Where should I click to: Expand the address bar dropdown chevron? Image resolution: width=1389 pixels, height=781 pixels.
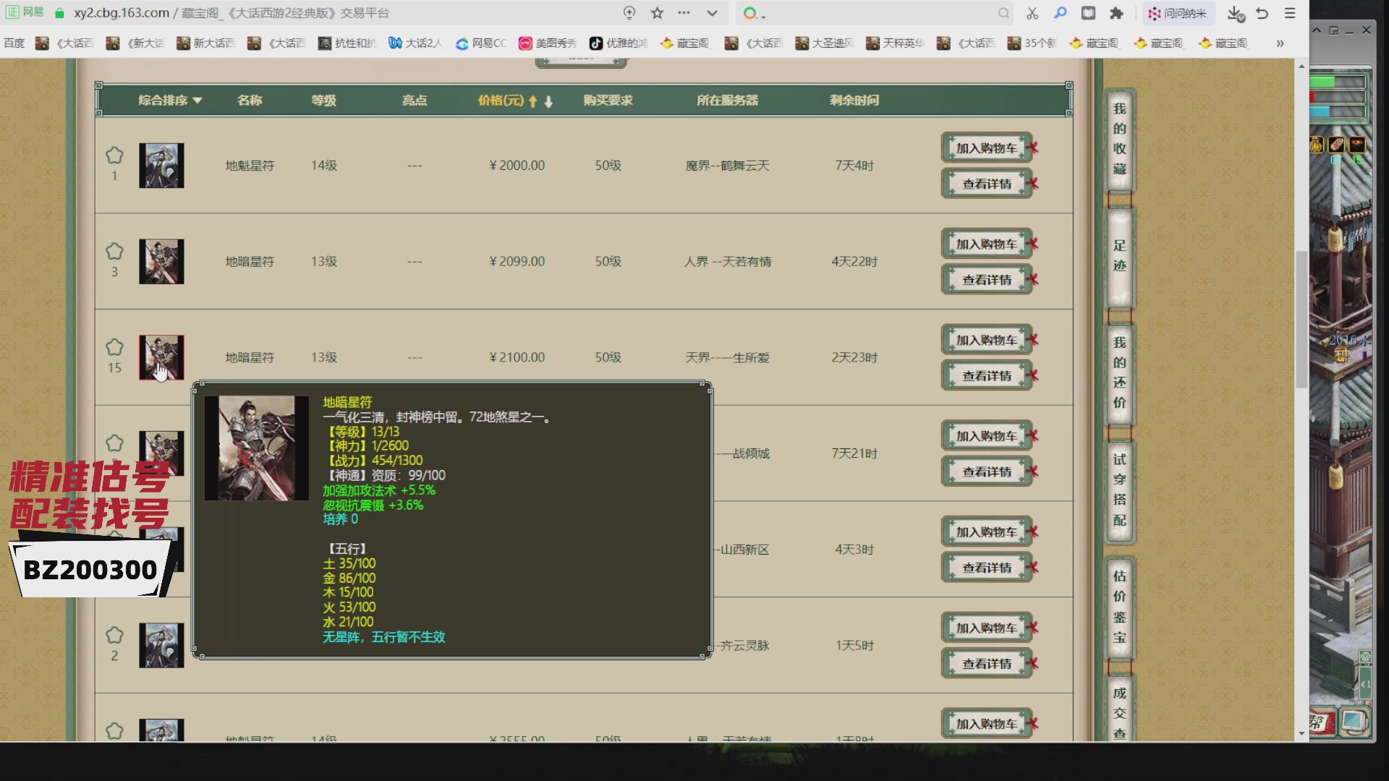[712, 13]
